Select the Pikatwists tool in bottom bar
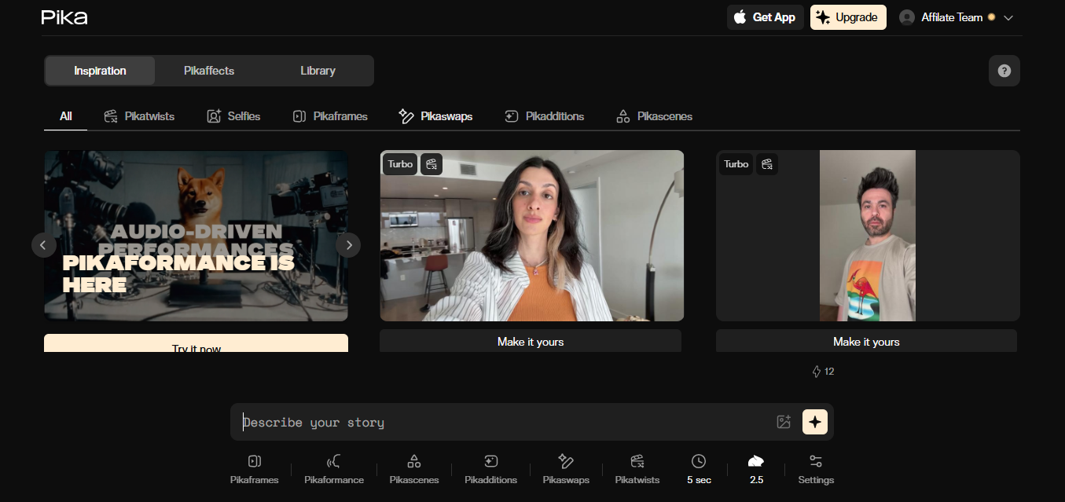The width and height of the screenshot is (1065, 502). (637, 469)
